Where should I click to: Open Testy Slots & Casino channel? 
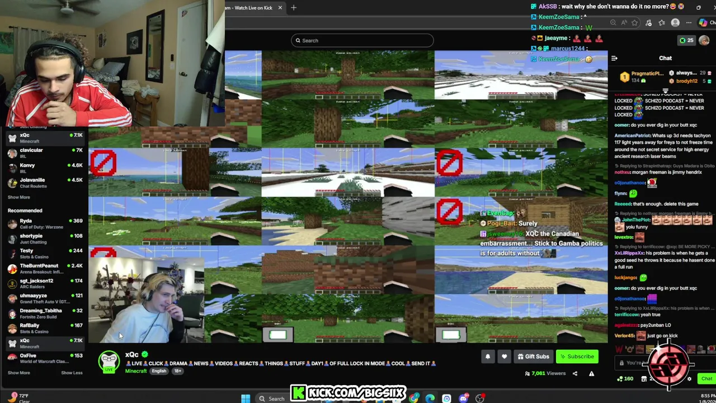[x=45, y=254]
